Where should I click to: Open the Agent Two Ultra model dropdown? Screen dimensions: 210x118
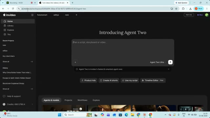tap(157, 62)
